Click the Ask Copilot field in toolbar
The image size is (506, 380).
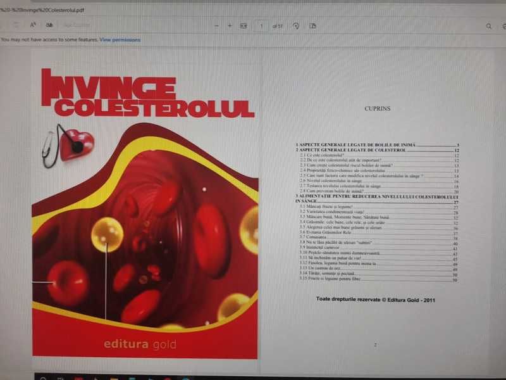click(x=77, y=25)
